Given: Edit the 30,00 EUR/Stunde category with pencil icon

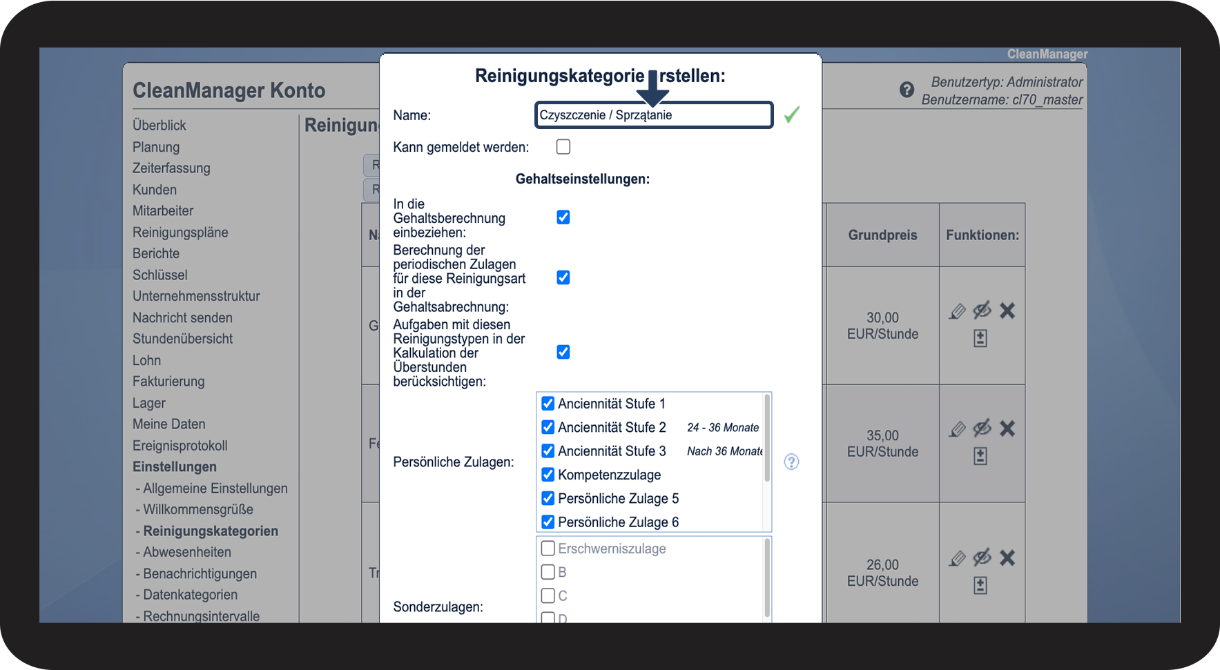Looking at the screenshot, I should [x=957, y=311].
